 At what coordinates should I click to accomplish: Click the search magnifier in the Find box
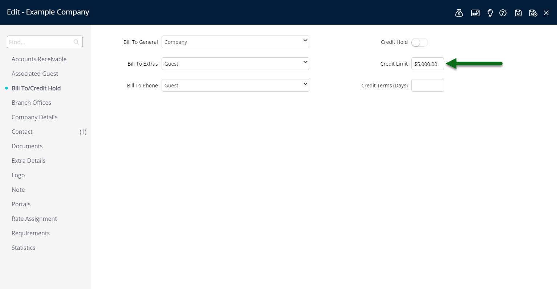click(x=76, y=42)
